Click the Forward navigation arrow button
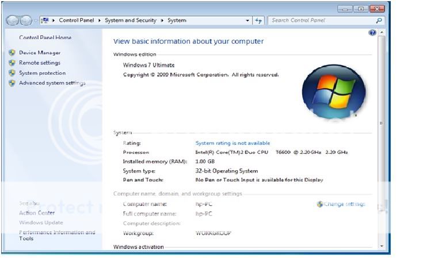 (x=26, y=20)
